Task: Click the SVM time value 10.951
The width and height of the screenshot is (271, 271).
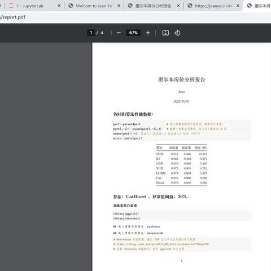Action: 203,154
